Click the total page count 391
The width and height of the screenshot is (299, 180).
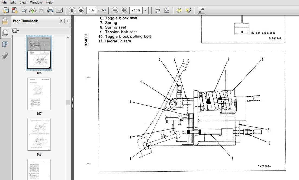click(103, 10)
